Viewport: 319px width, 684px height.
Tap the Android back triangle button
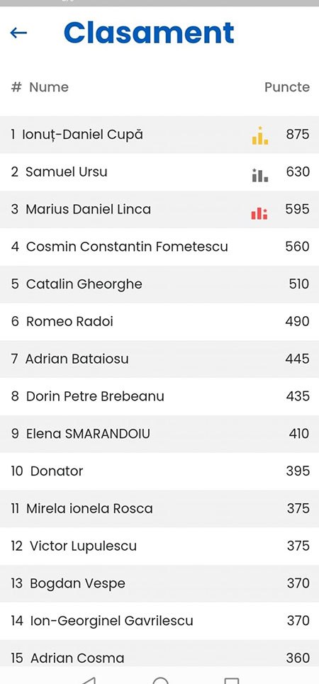pos(89,680)
